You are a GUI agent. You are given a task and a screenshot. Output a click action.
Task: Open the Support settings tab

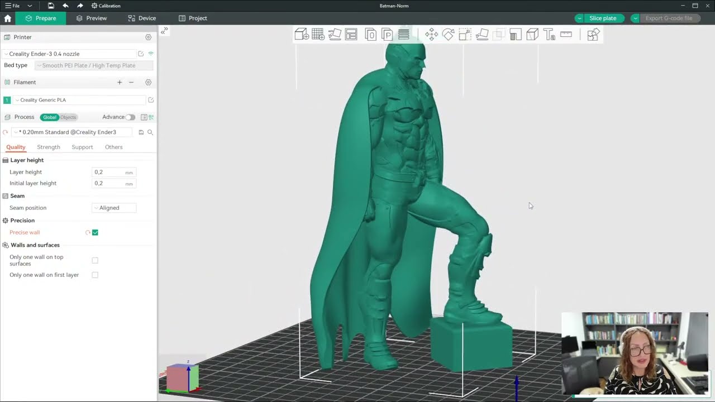(82, 147)
